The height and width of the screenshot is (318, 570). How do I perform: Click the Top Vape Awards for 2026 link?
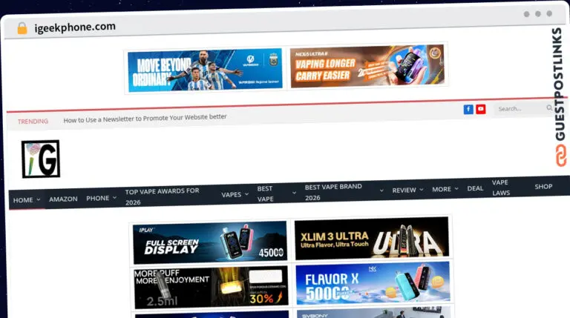162,196
